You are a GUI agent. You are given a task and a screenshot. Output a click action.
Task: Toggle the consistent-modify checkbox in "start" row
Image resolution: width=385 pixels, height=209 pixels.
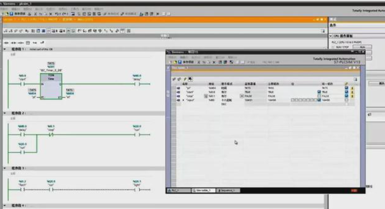pos(346,92)
